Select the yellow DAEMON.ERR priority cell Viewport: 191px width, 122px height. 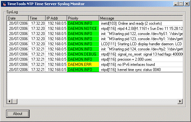point(83,65)
